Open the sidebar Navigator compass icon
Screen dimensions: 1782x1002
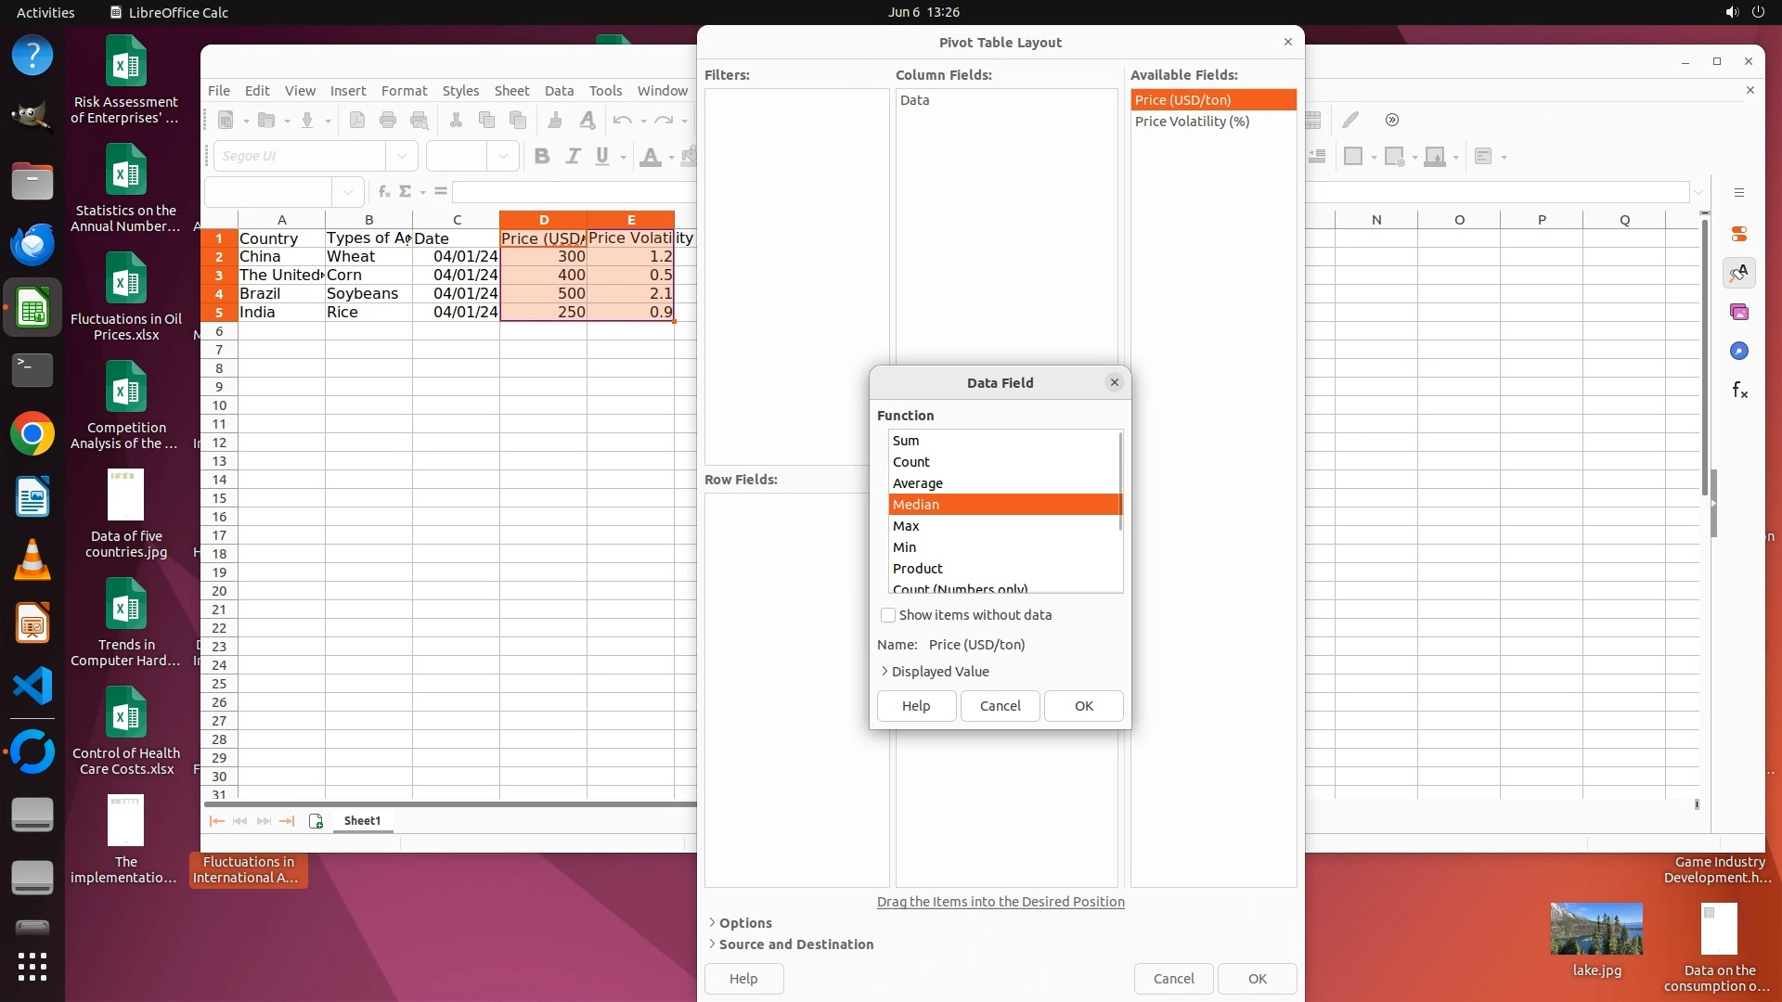coord(1739,352)
